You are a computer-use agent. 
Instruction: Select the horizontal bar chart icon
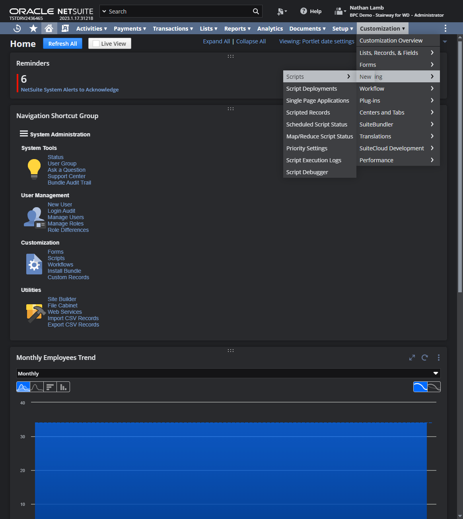coord(50,387)
